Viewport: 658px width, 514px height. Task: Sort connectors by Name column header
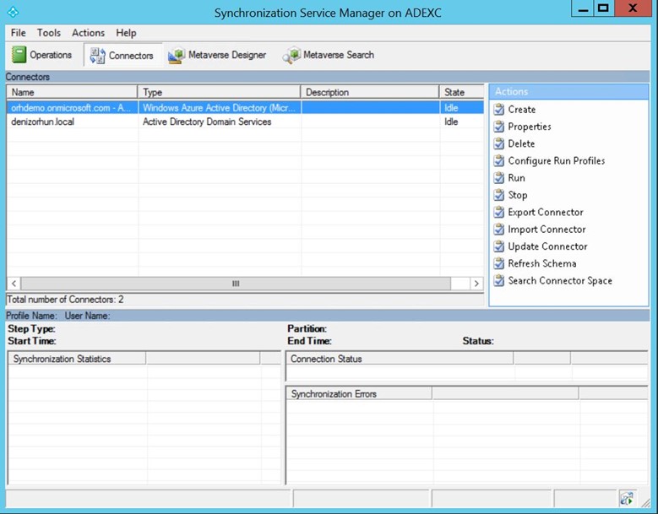pos(72,92)
